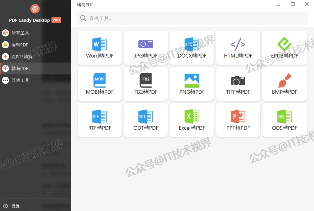Open the Word to PDF converter icon
Viewport: 314px width, 211px height.
click(99, 44)
